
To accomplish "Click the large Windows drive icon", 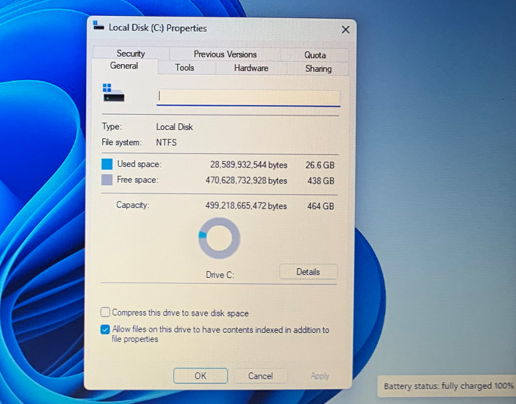I will coord(113,93).
